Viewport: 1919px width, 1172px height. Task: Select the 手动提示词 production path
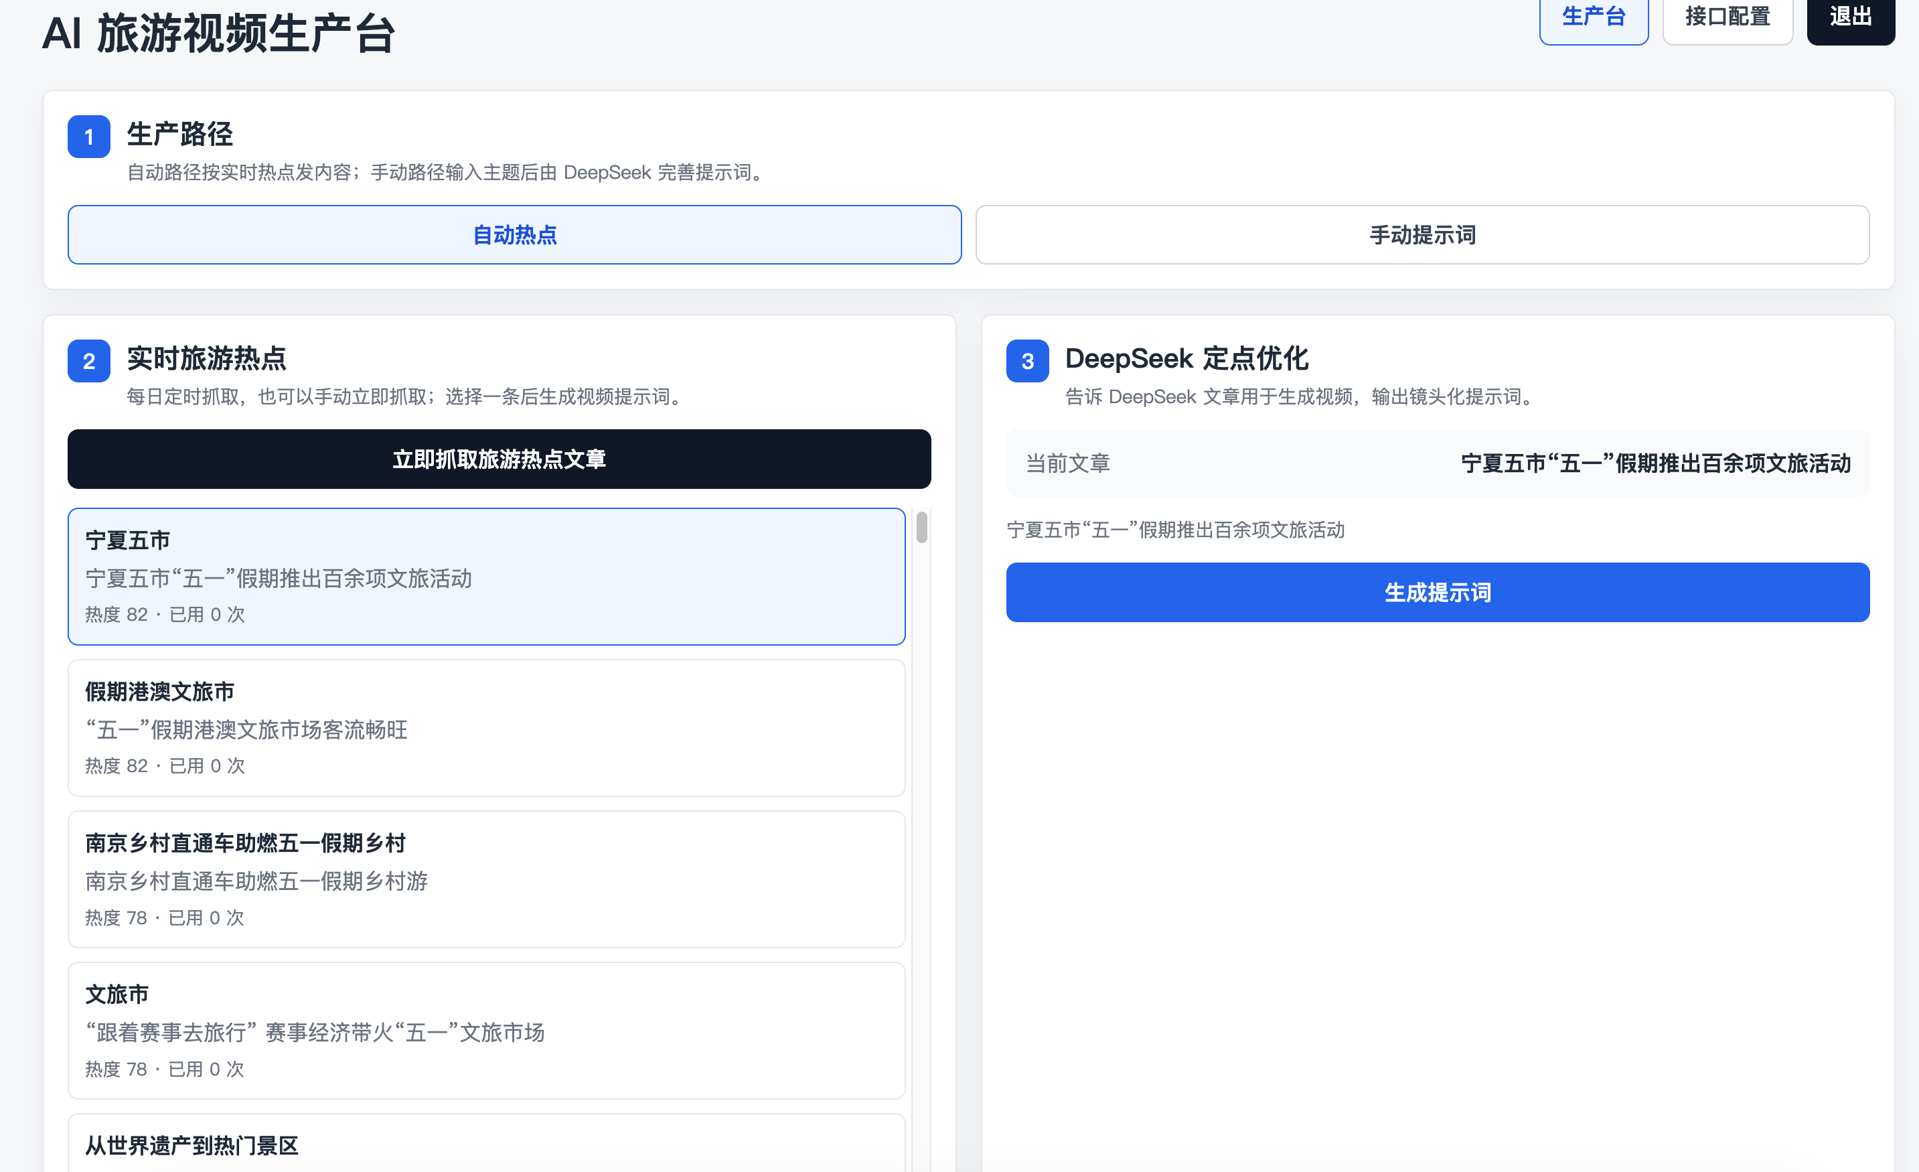click(x=1422, y=234)
